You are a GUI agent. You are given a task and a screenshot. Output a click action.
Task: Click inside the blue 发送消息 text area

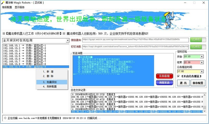coord(113,70)
